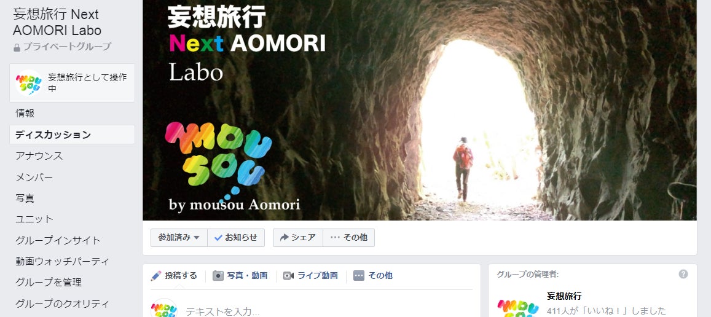Click the pencil icon next to 投稿する
This screenshot has width=711, height=317.
[x=156, y=276]
